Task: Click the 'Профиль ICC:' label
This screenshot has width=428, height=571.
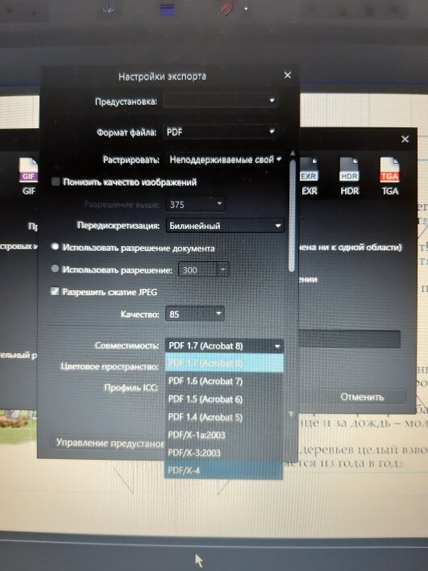Action: tap(131, 387)
